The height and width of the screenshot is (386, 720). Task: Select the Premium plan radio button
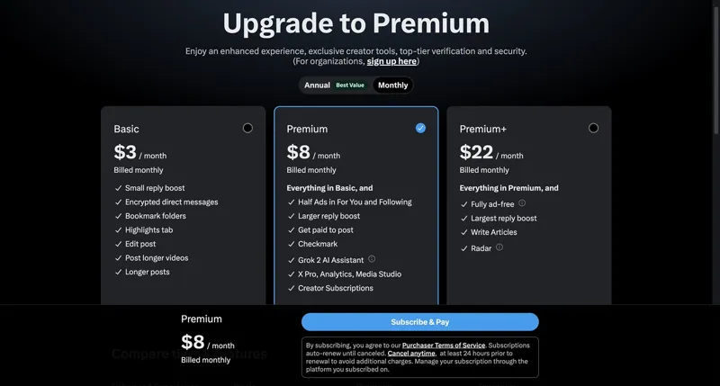(x=420, y=128)
